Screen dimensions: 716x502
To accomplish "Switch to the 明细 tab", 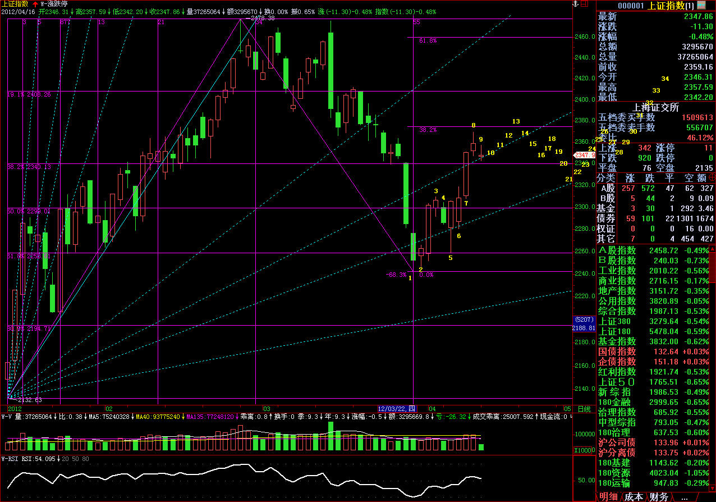I will pos(608,497).
